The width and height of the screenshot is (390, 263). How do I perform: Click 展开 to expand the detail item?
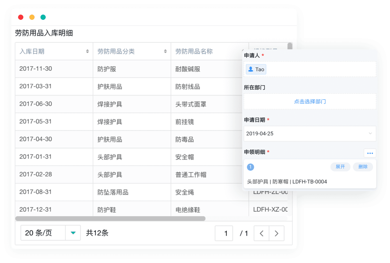[340, 167]
